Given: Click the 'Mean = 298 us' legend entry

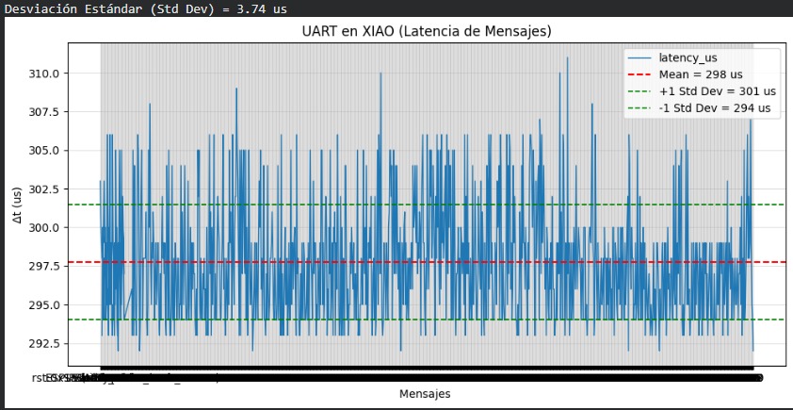Looking at the screenshot, I should click(x=686, y=74).
